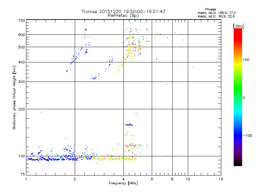Click the x-axis tick label '16'
The height and width of the screenshot is (195, 260).
tap(221, 179)
